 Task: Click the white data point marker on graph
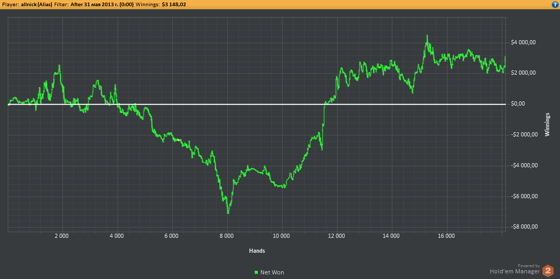click(x=178, y=139)
